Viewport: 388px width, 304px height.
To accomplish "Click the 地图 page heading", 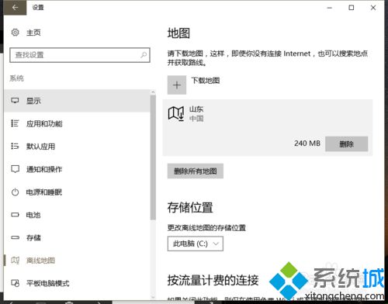I will click(178, 33).
